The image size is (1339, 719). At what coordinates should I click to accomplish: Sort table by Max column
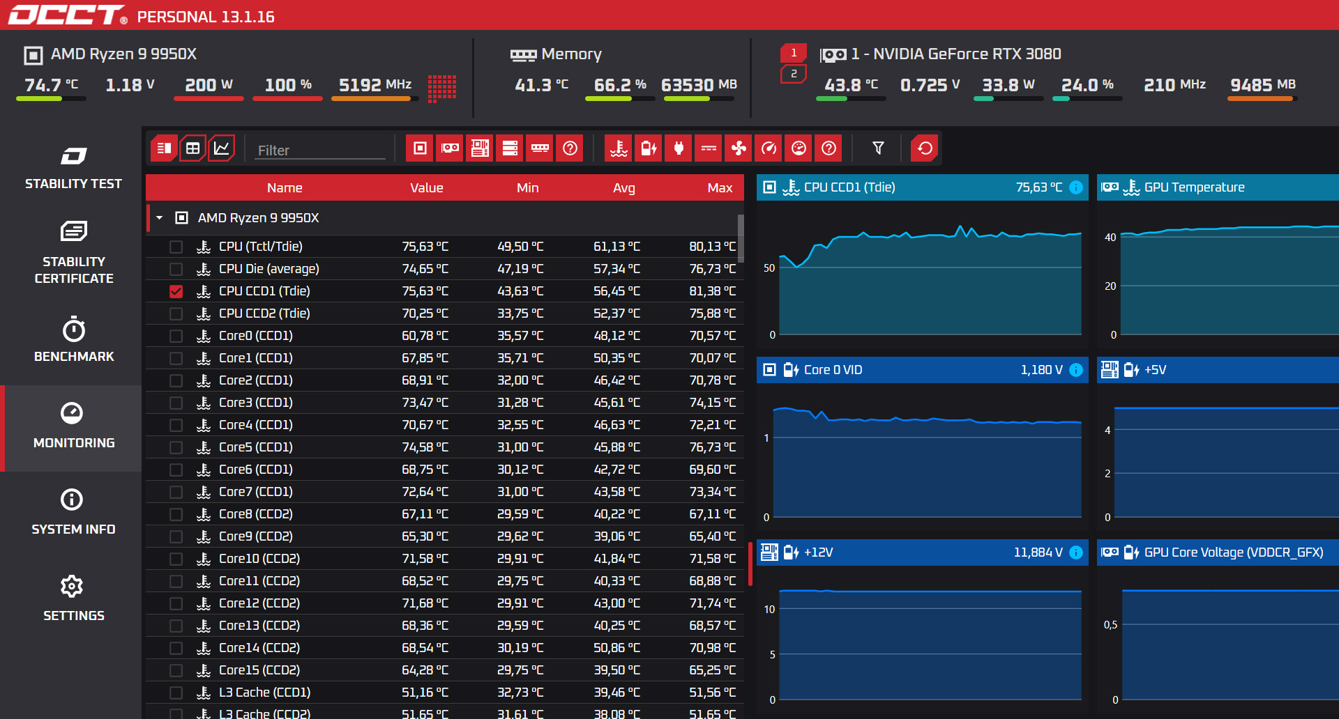coord(720,187)
